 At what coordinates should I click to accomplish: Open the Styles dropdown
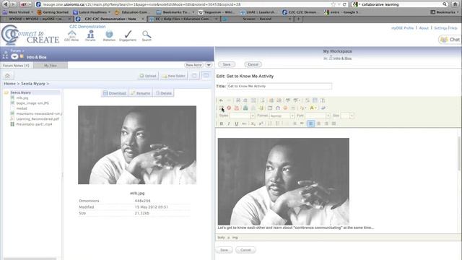point(243,116)
